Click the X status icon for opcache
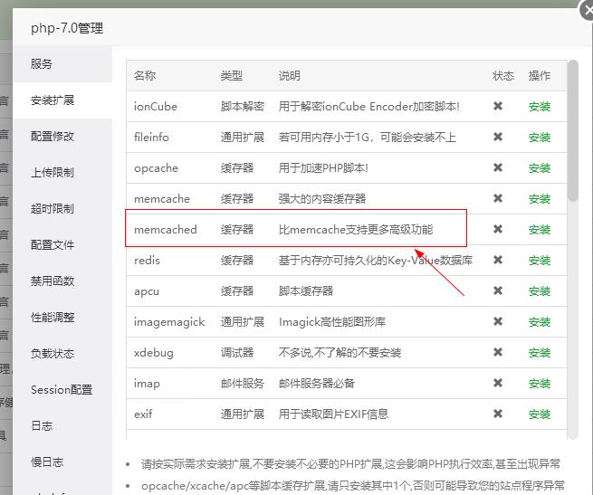 pyautogui.click(x=498, y=167)
